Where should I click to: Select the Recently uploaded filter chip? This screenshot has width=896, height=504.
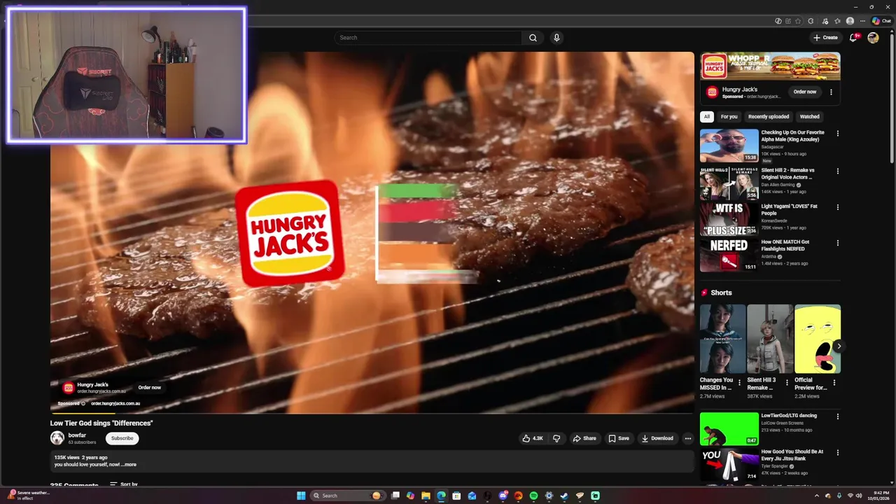coord(768,117)
